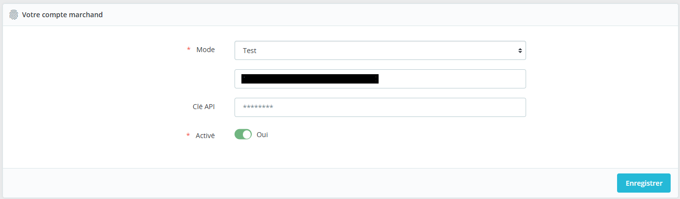Click the arrow on the Mode select box

coord(520,51)
